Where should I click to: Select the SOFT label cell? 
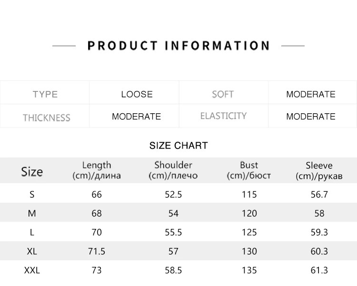click(x=224, y=92)
